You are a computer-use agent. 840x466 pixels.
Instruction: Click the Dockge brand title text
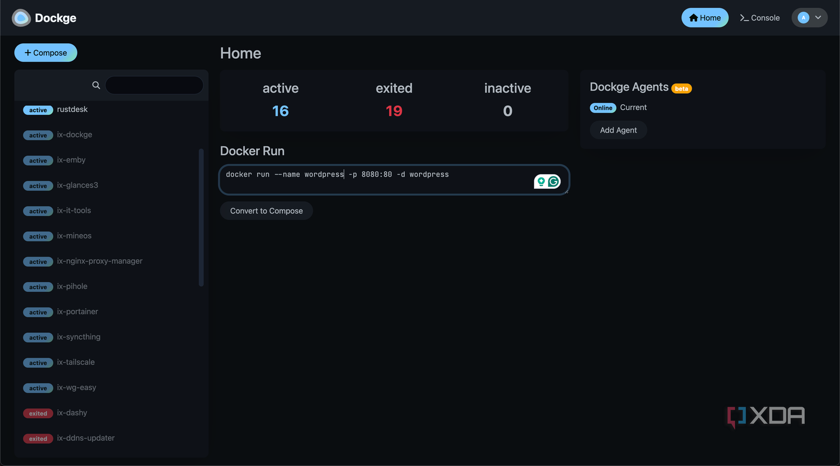[55, 18]
